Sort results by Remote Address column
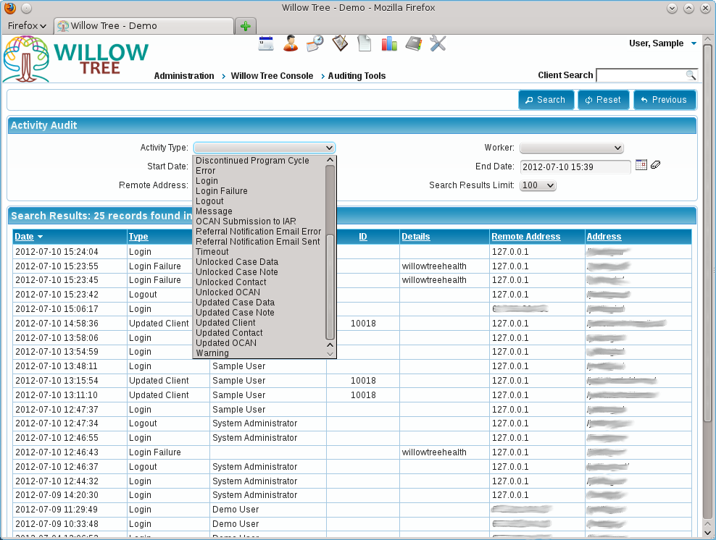The height and width of the screenshot is (540, 716). [x=525, y=237]
